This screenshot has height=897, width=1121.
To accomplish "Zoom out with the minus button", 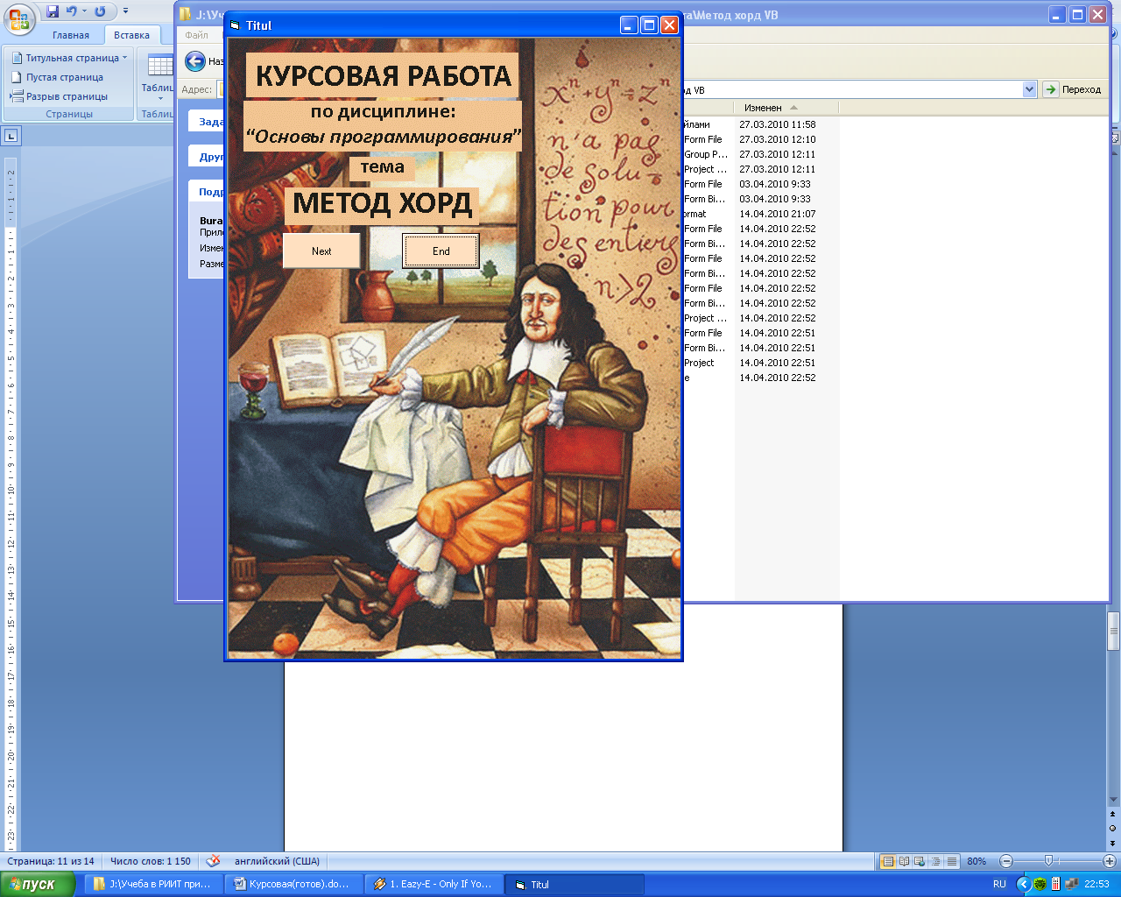I will [1006, 861].
